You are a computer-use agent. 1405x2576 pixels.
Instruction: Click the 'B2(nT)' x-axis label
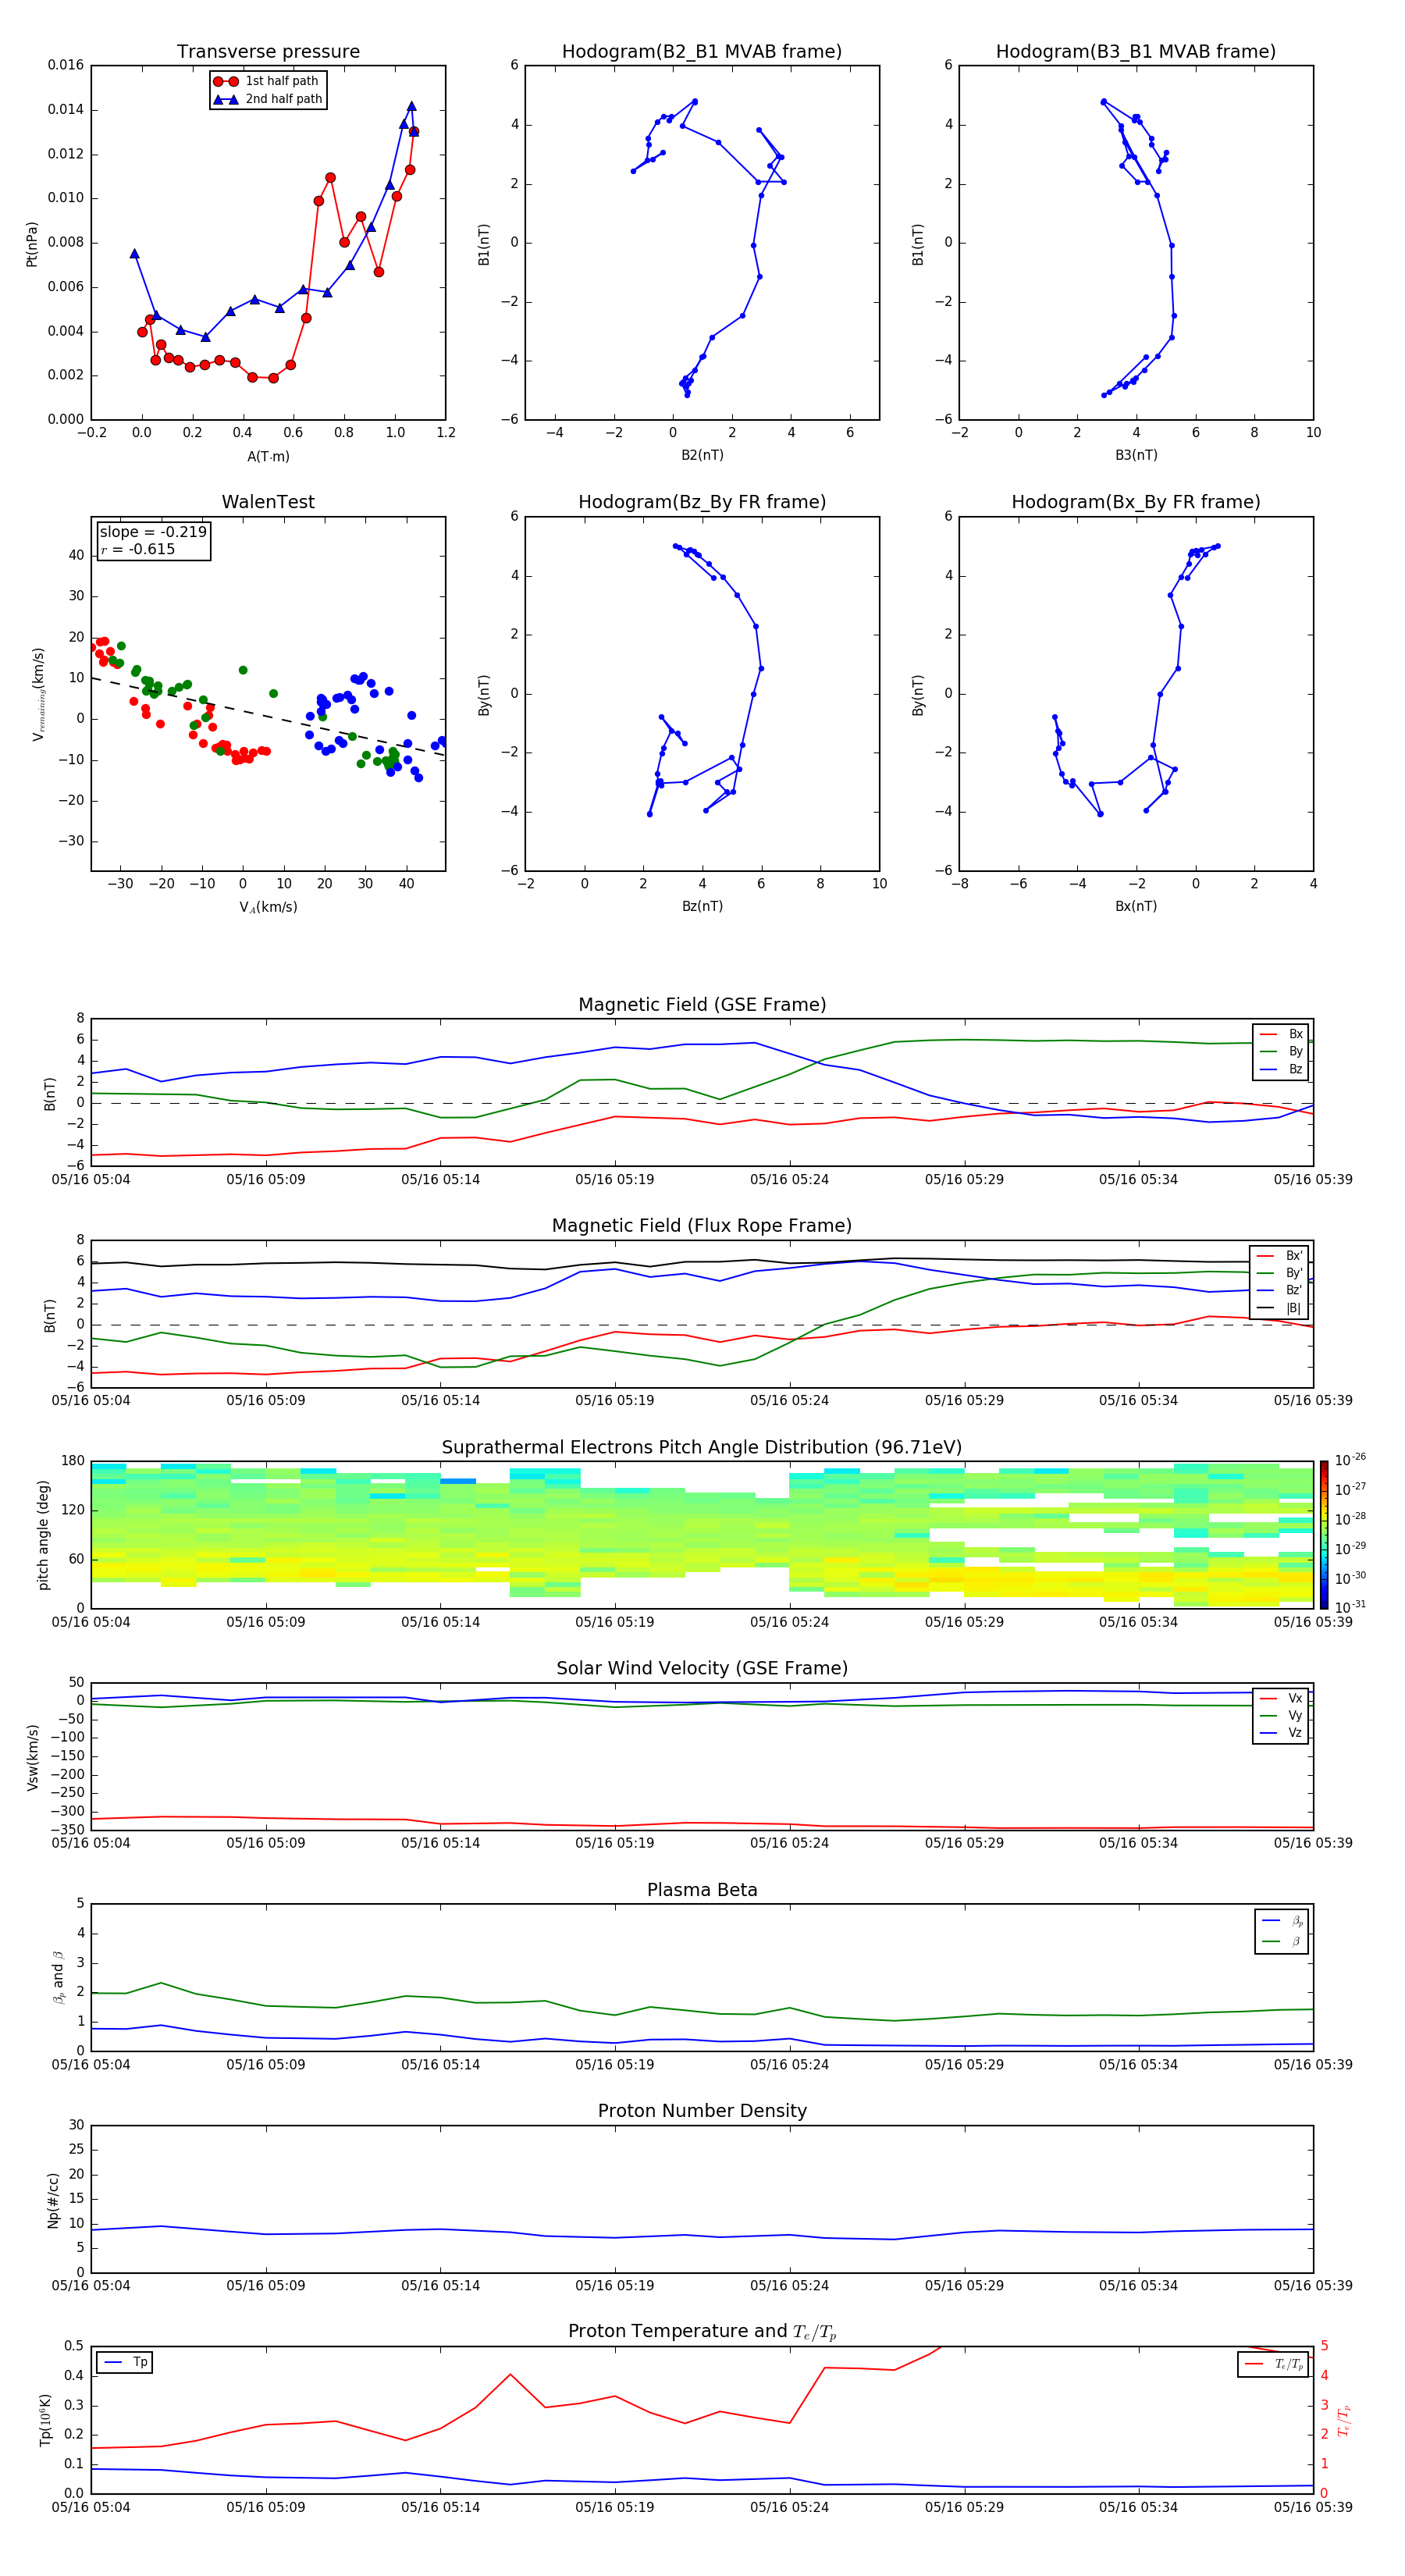[x=702, y=455]
